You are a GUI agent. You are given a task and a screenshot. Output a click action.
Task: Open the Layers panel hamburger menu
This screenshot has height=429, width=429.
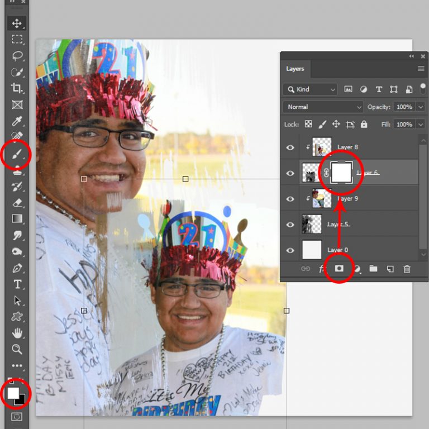pyautogui.click(x=421, y=69)
